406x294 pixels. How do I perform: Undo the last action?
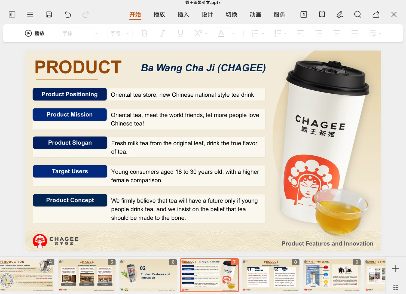(68, 15)
